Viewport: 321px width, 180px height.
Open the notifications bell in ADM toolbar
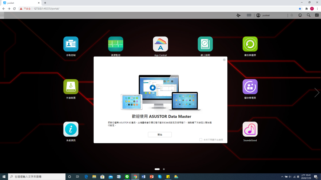tap(292, 15)
